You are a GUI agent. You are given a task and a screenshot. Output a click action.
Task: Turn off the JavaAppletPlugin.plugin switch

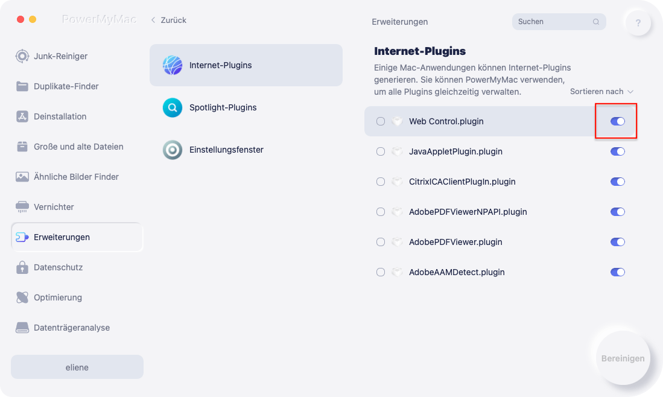(617, 151)
